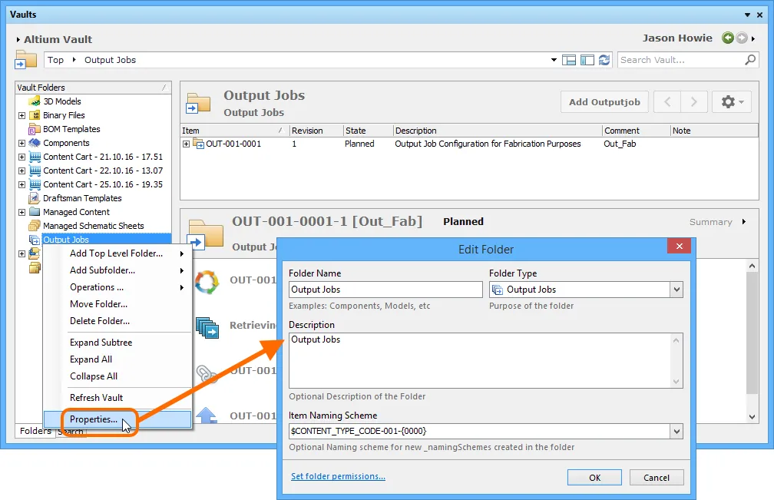Expand Content Cart 21.10.16 - 17.51
774x500 pixels.
tap(21, 157)
